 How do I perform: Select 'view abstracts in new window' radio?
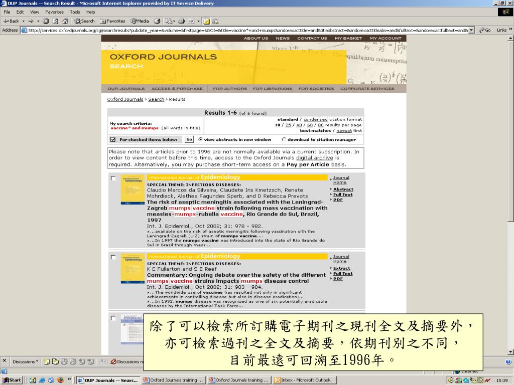[x=201, y=139]
